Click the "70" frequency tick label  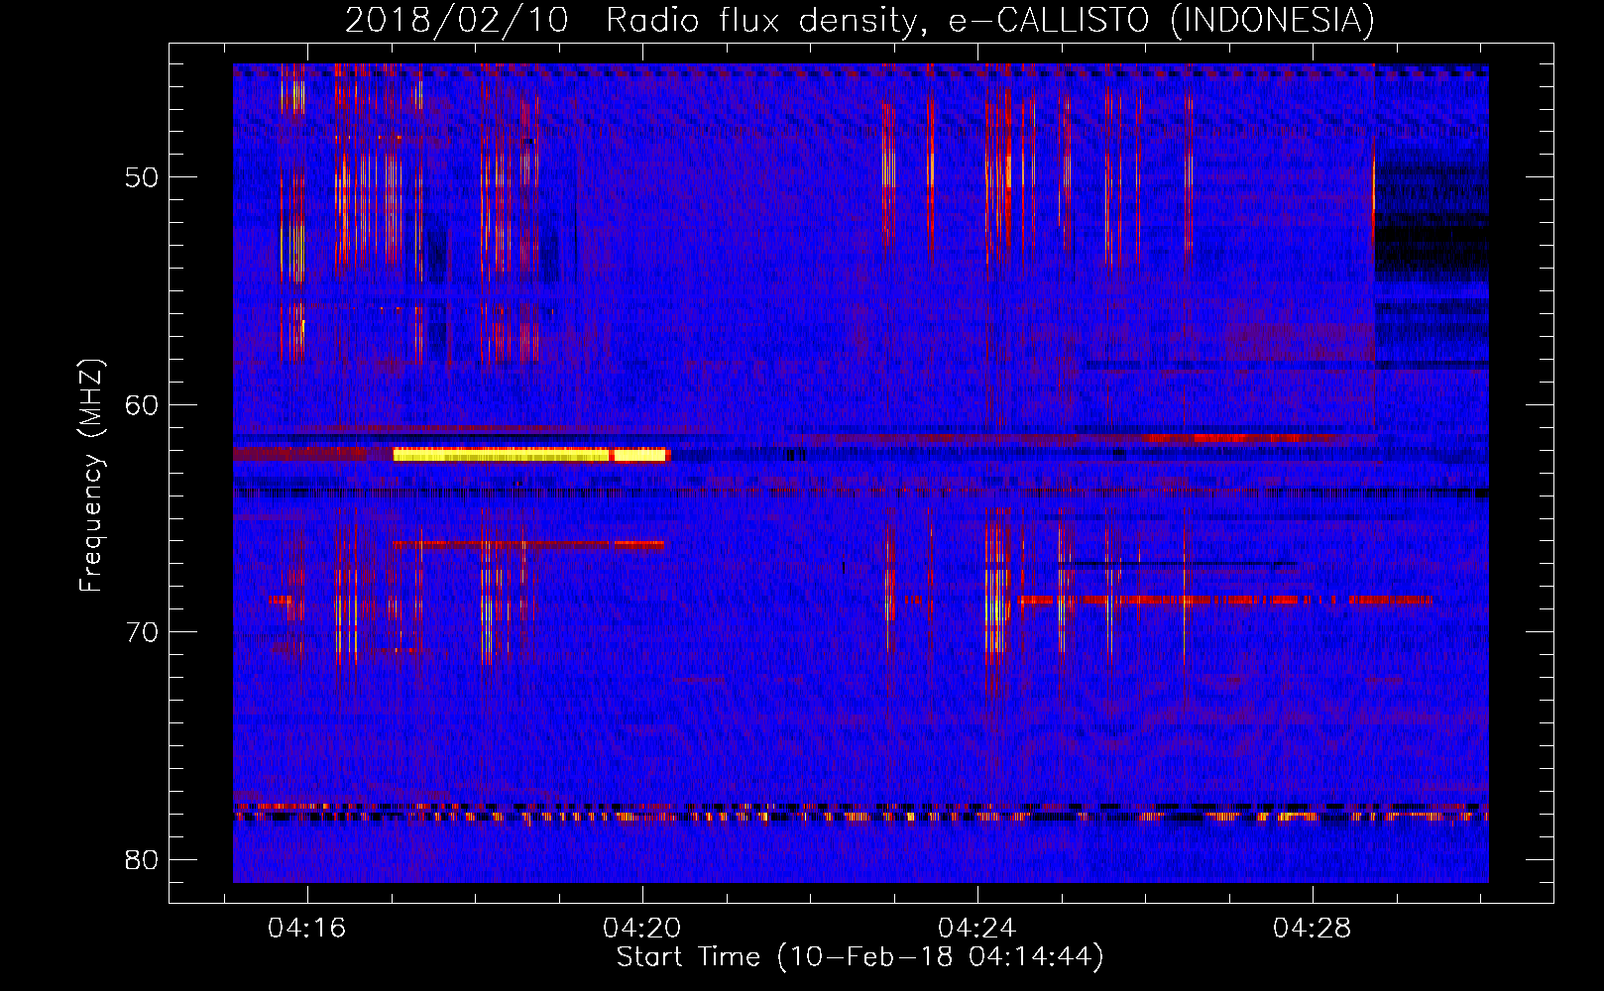(142, 632)
